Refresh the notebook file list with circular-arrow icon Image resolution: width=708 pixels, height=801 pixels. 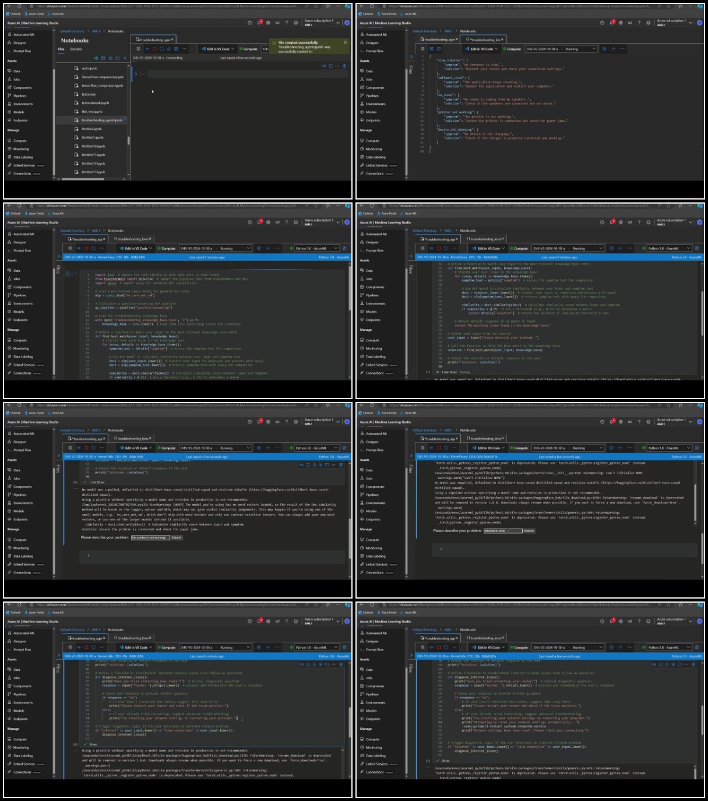coord(118,58)
